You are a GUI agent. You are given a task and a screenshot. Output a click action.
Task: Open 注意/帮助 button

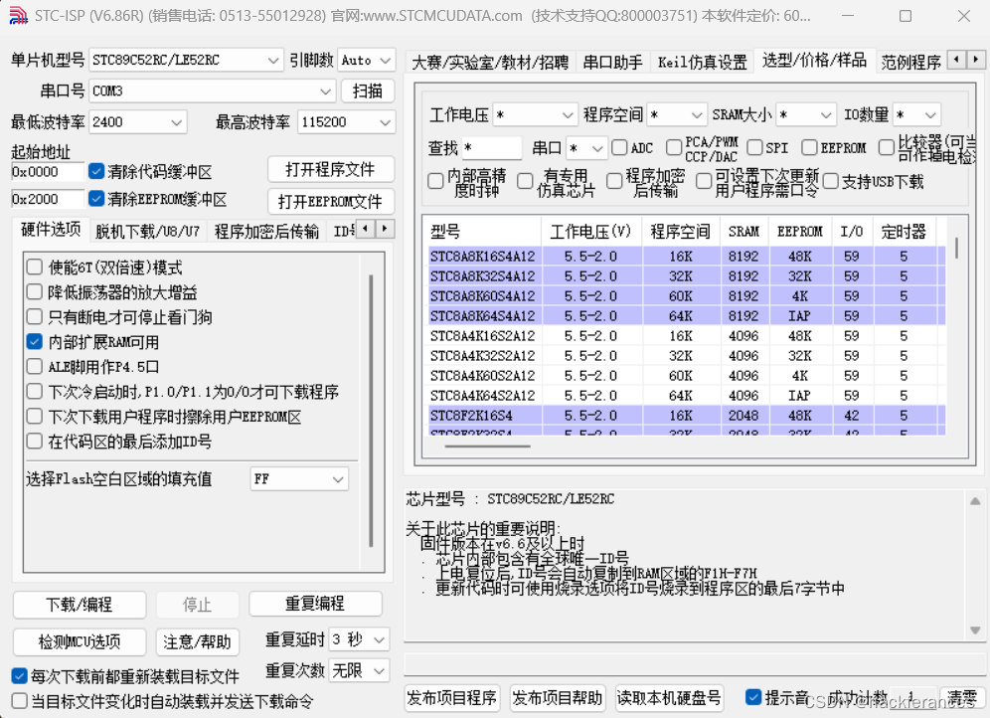tap(197, 641)
